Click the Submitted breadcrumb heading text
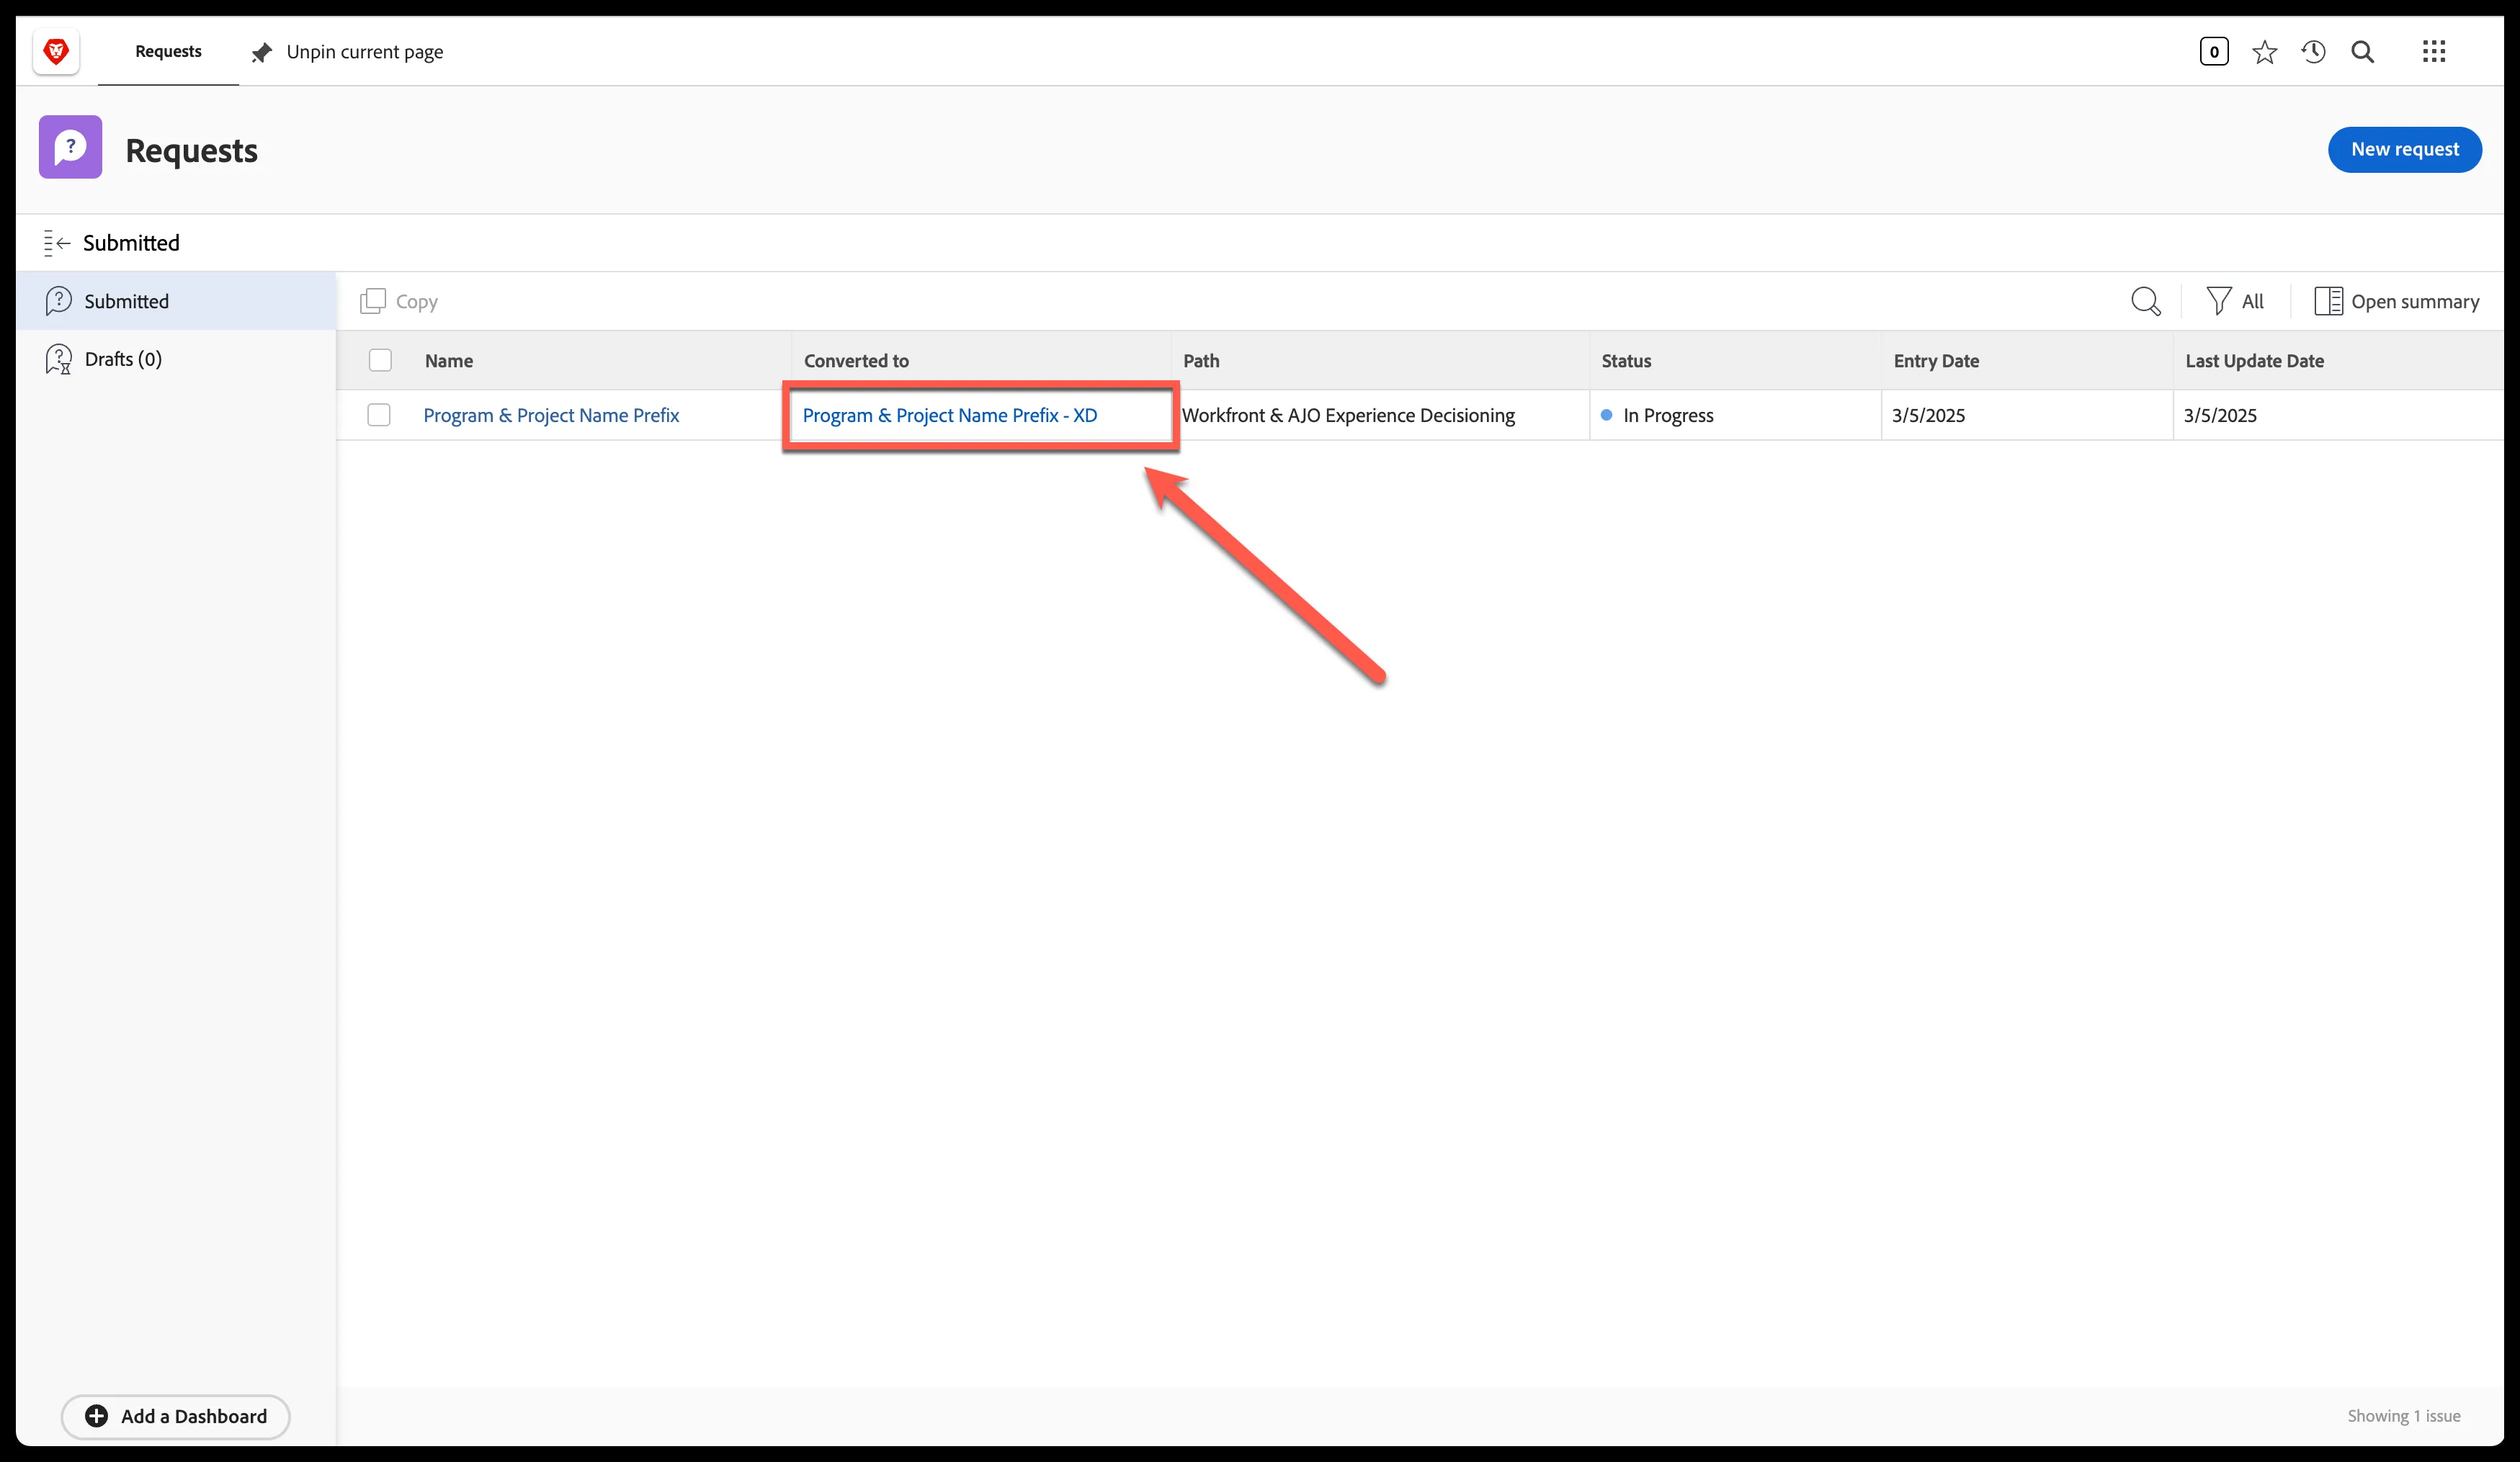Image resolution: width=2520 pixels, height=1462 pixels. click(x=131, y=243)
